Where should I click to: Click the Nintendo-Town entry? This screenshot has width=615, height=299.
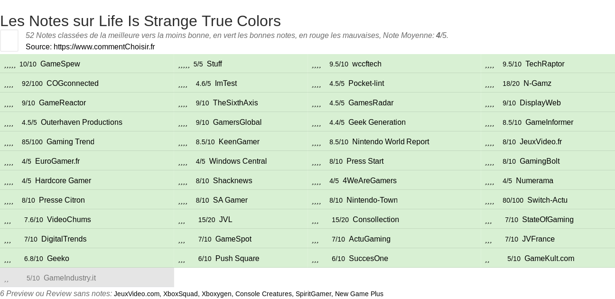(372, 200)
